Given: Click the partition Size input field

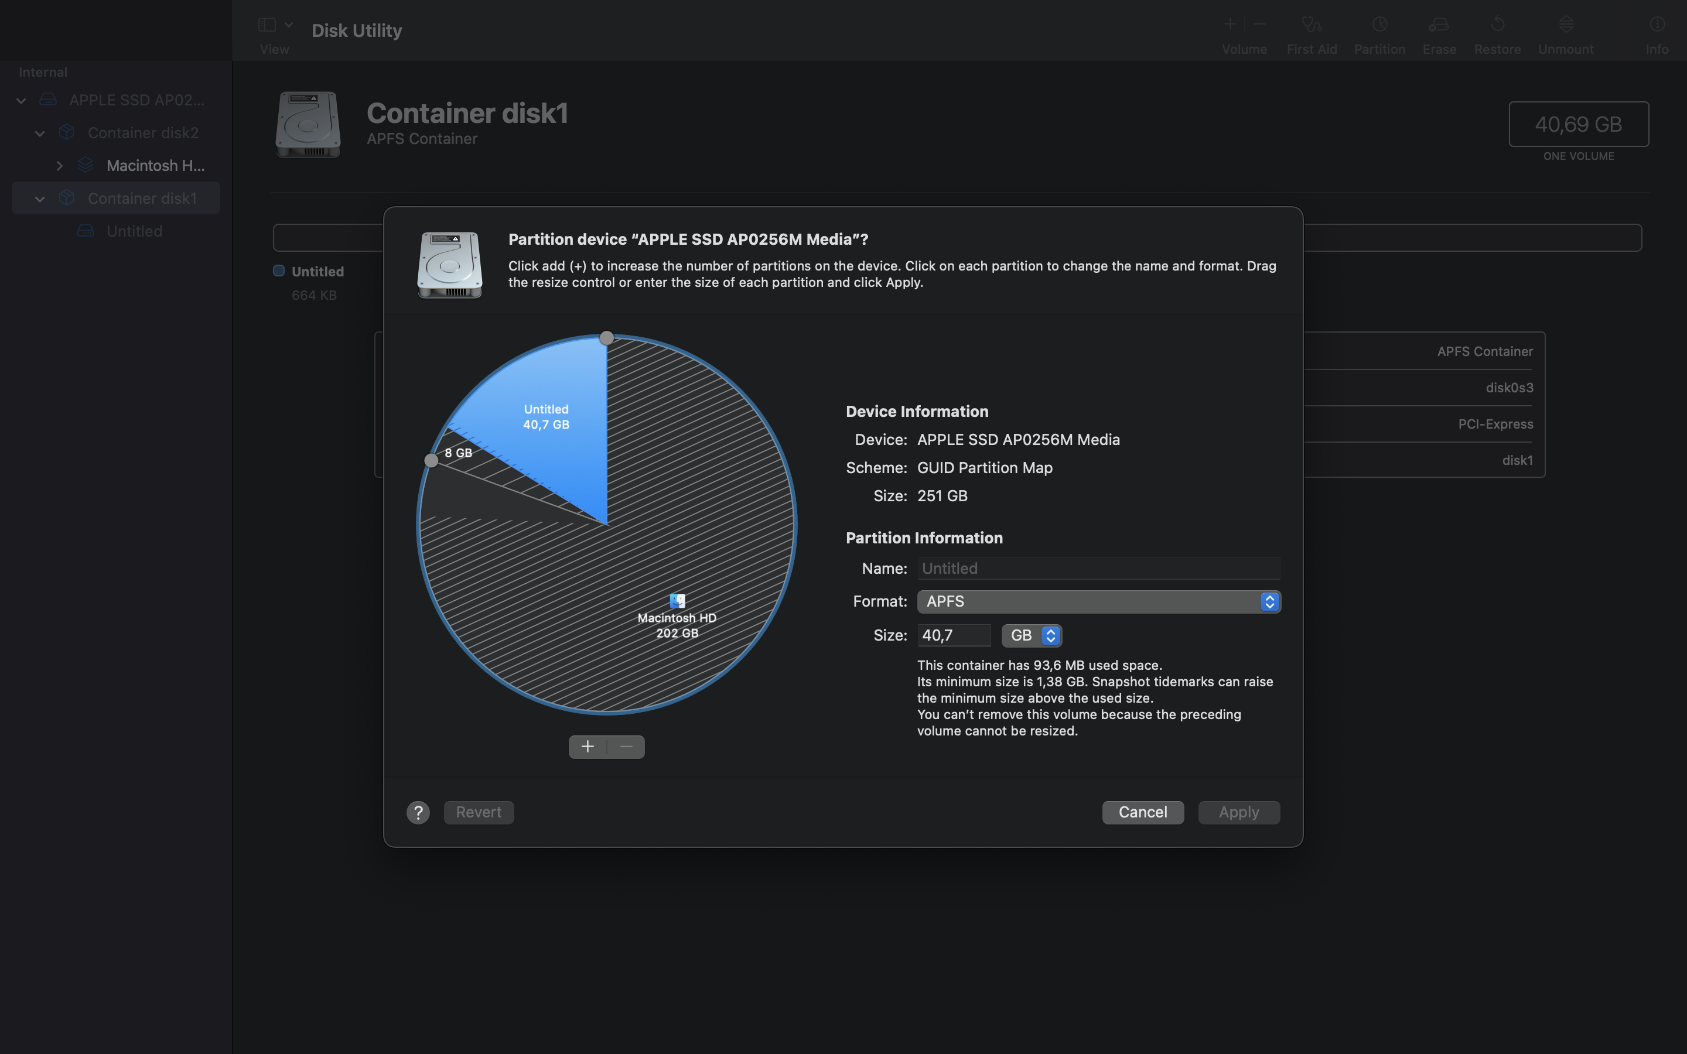Looking at the screenshot, I should point(953,635).
